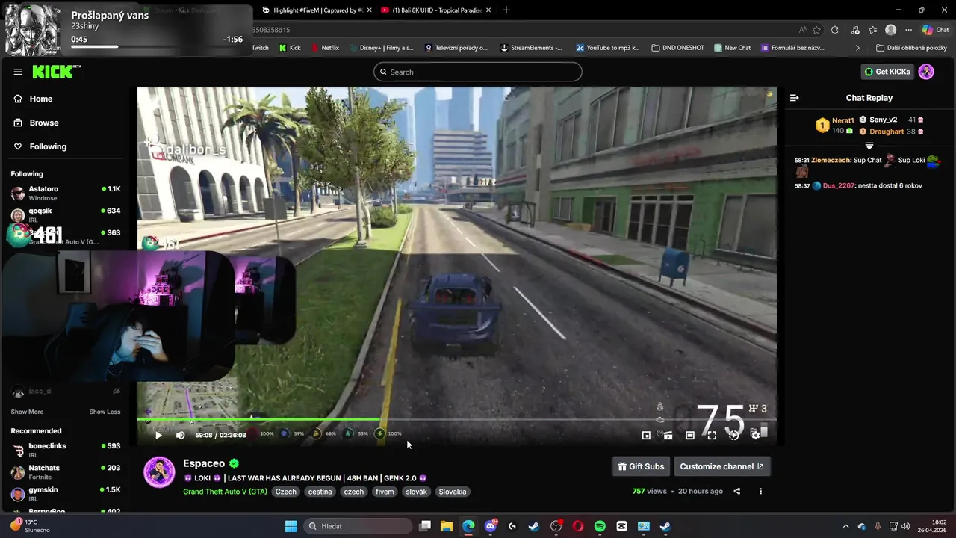
Task: Click Dus_2267 username in chat
Action: [x=838, y=185]
